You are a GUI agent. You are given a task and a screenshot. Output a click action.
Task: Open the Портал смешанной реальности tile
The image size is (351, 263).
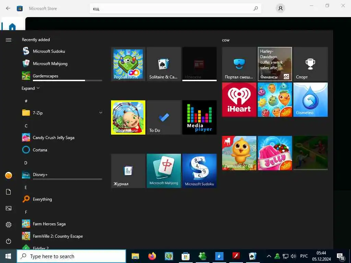[x=239, y=64]
